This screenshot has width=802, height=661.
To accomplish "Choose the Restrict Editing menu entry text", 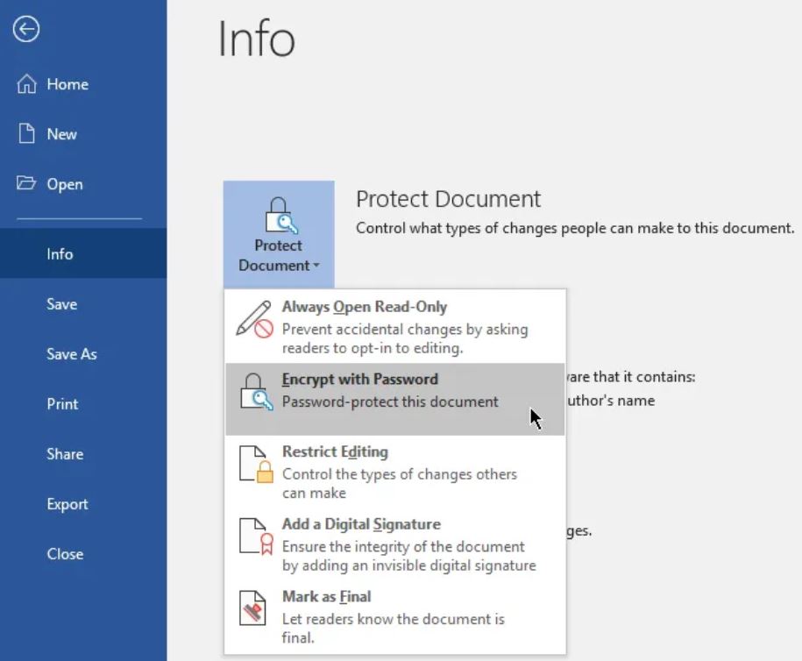I will [x=335, y=452].
